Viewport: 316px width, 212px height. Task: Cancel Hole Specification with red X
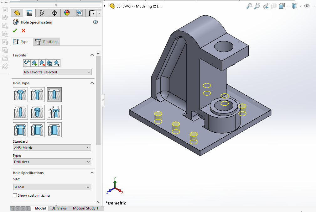point(23,30)
